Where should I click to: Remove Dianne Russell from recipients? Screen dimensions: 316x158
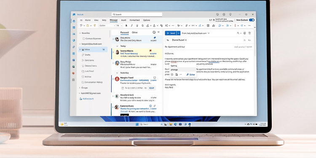coord(186,40)
